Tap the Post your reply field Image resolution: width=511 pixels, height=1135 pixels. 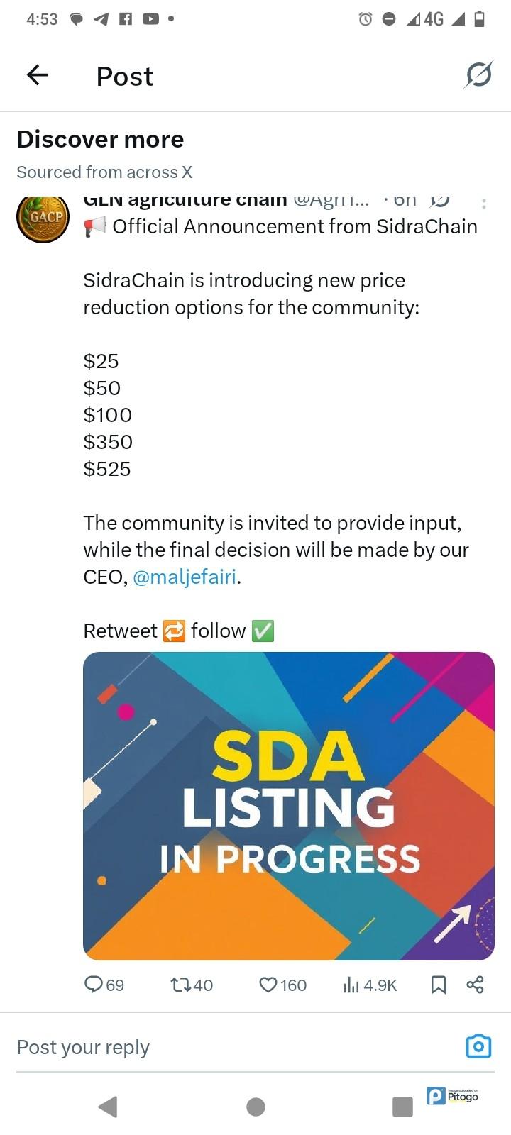pos(213,1047)
